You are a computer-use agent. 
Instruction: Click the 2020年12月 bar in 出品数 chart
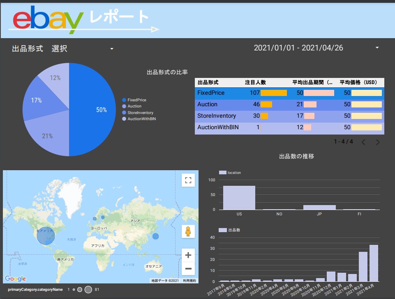point(331,276)
